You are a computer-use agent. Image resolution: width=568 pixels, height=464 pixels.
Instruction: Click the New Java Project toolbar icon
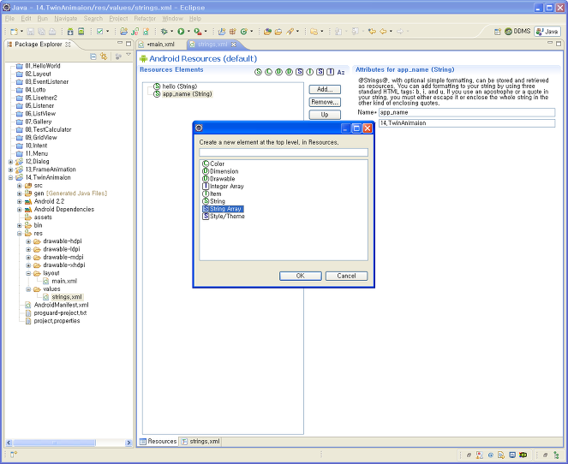coord(221,32)
